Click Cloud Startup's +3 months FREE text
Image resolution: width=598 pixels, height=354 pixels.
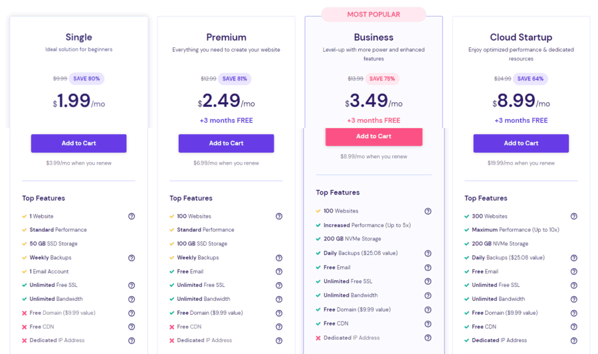tap(521, 120)
